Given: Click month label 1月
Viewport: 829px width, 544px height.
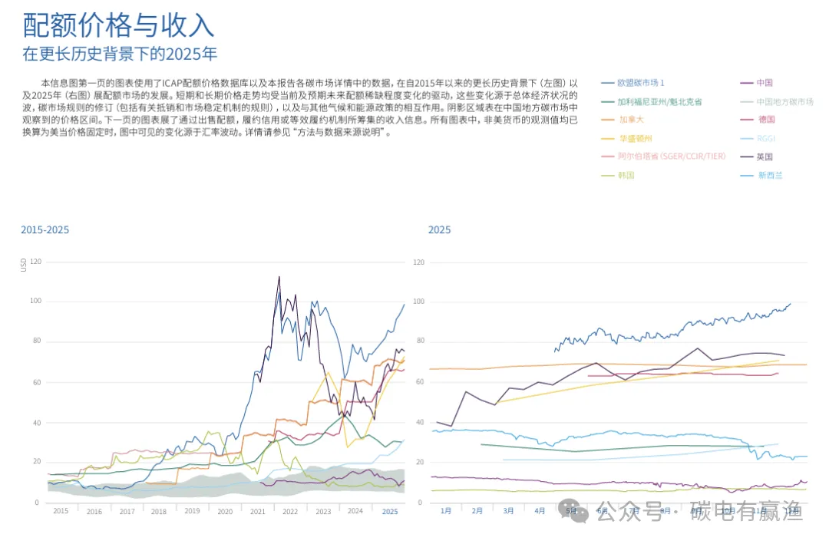Looking at the screenshot, I should [446, 511].
